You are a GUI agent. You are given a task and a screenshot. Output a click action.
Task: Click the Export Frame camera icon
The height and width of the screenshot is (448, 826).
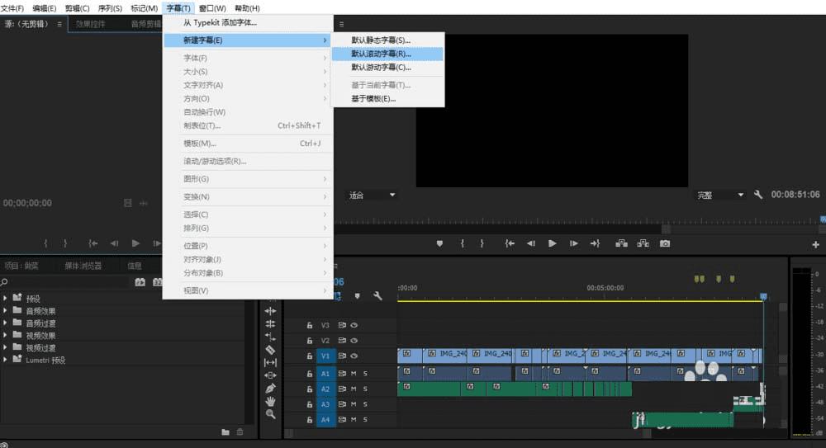pyautogui.click(x=665, y=243)
